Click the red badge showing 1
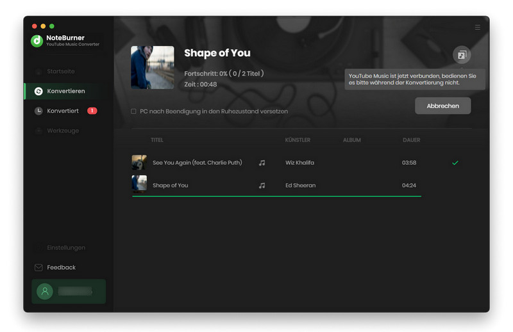513x332 pixels. (x=92, y=111)
